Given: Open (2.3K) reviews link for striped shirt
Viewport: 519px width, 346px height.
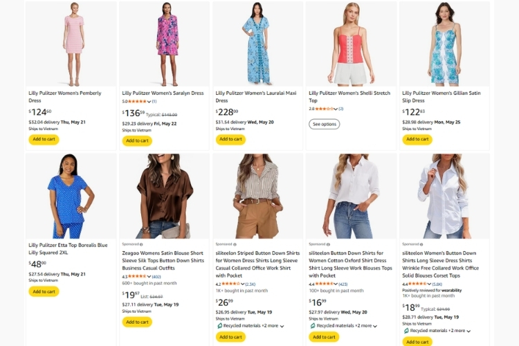Looking at the screenshot, I should 250,284.
